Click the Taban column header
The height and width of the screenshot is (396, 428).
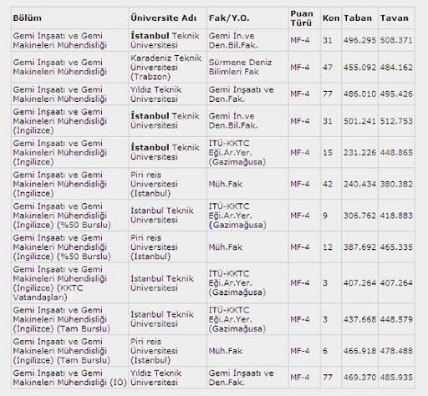pos(358,18)
